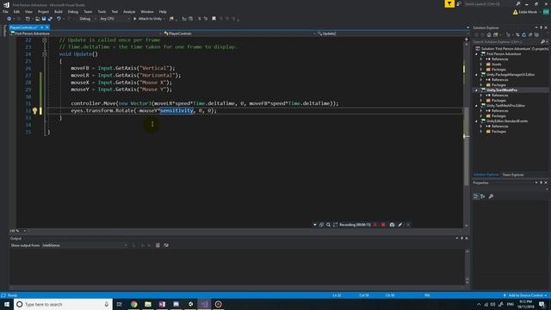Collapse the Unity.TextMeshPro project node
Screen dimensions: 551x310
(477, 90)
